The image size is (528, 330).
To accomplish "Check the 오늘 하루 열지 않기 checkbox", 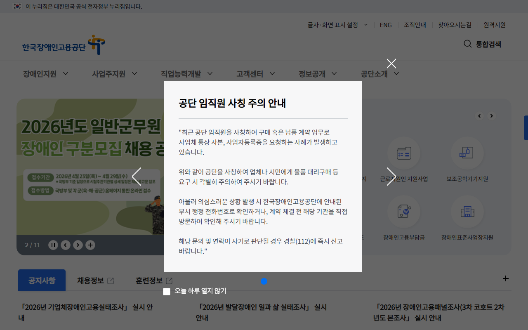I will (167, 291).
